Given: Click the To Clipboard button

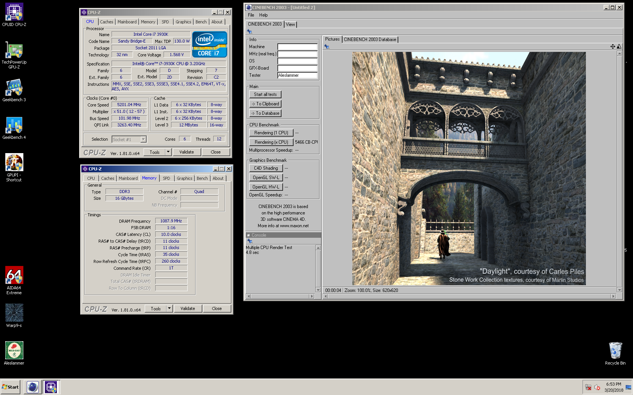Looking at the screenshot, I should click(x=265, y=104).
